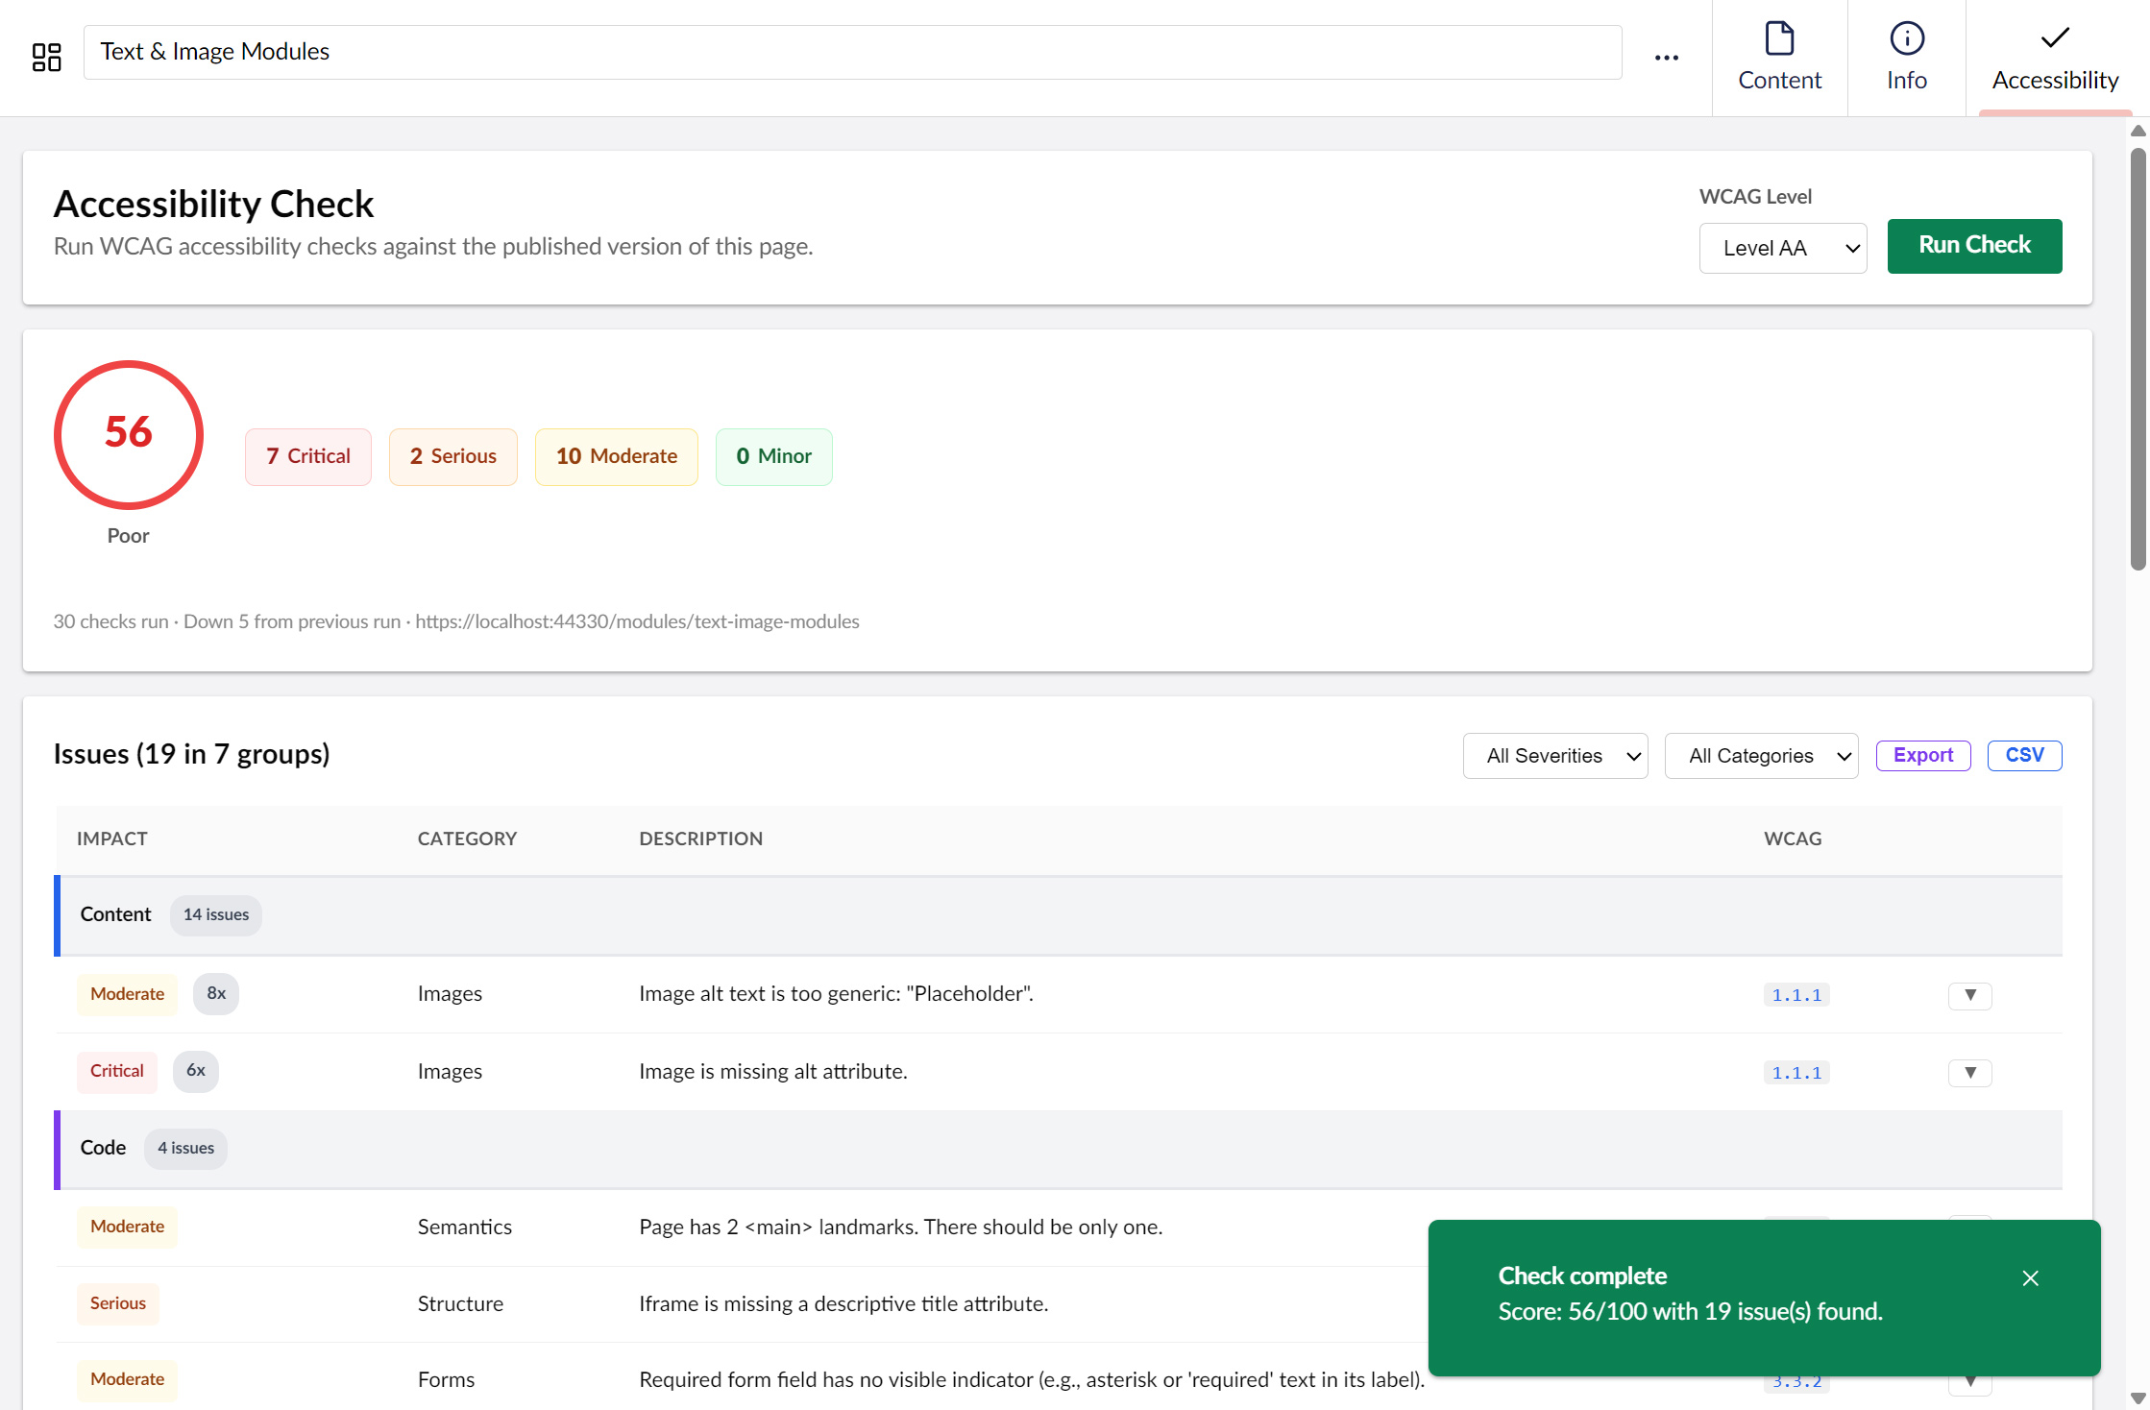This screenshot has width=2150, height=1410.
Task: Filter by the 7 Critical badge
Action: coord(307,456)
